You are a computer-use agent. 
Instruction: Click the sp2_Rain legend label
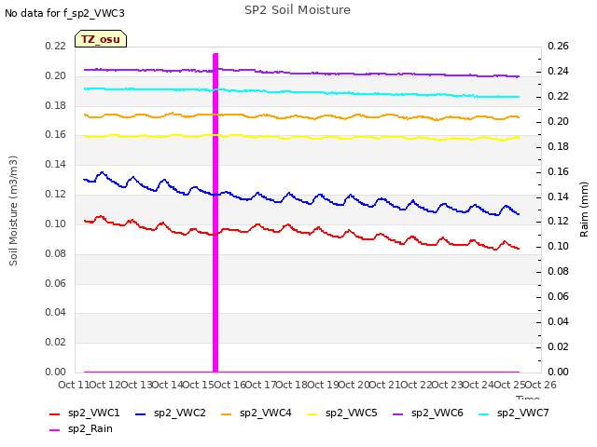click(x=90, y=428)
